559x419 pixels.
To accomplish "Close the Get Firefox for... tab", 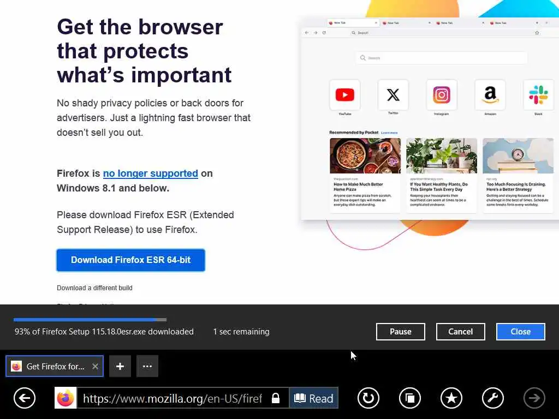I will 95,366.
